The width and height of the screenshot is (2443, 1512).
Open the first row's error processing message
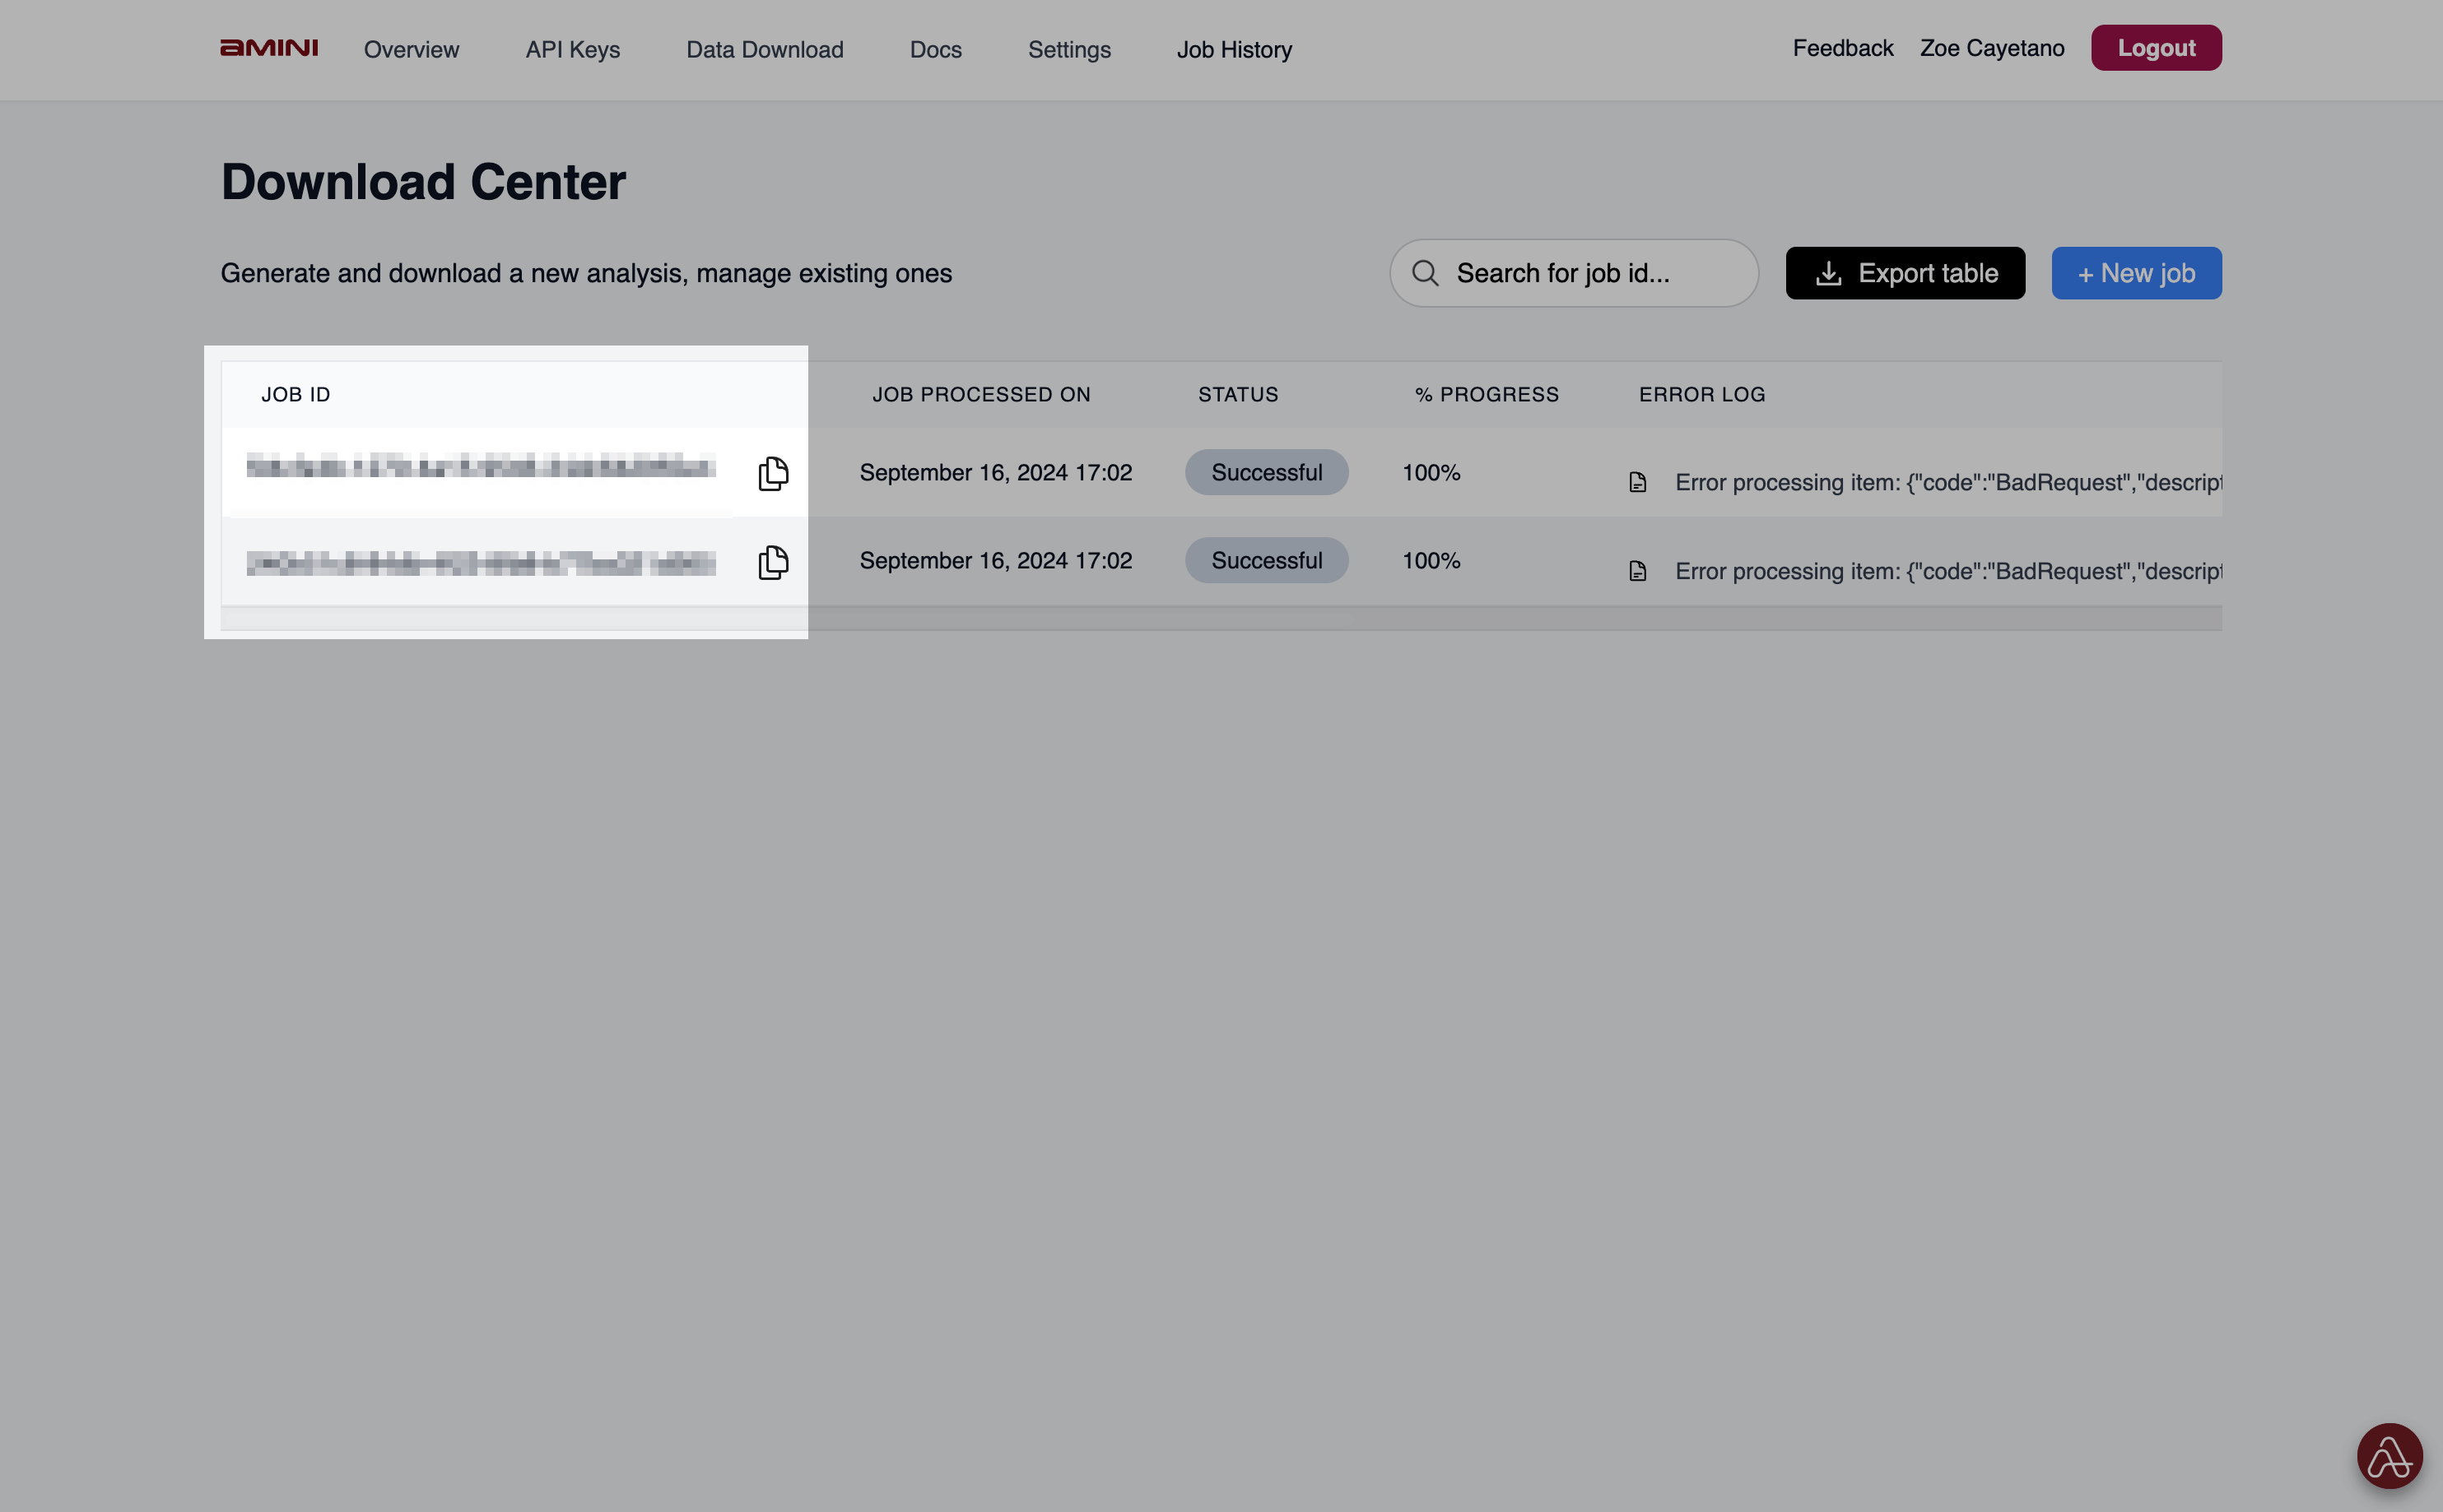1947,482
